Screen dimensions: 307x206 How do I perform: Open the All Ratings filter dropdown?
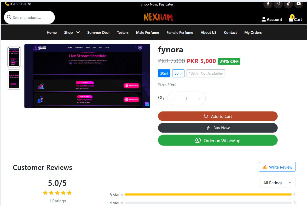[x=278, y=183]
